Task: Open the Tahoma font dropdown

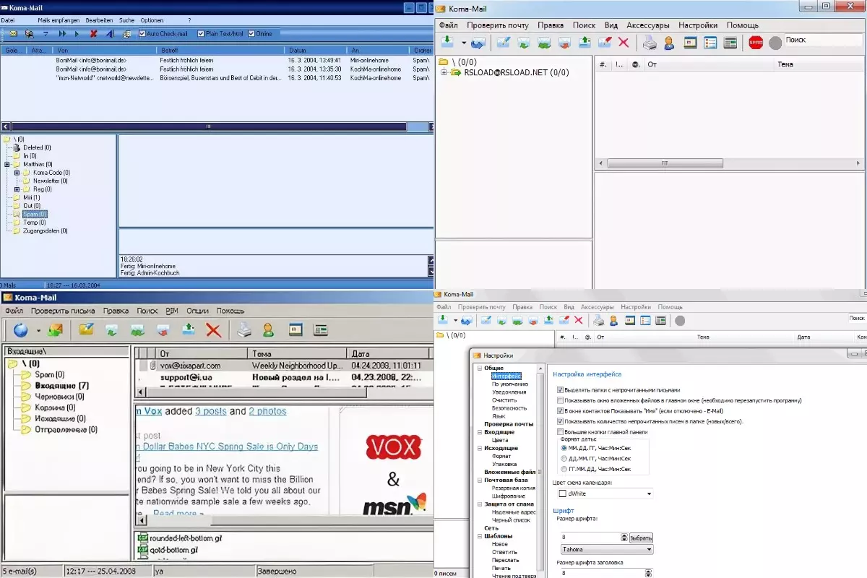Action: pyautogui.click(x=649, y=550)
